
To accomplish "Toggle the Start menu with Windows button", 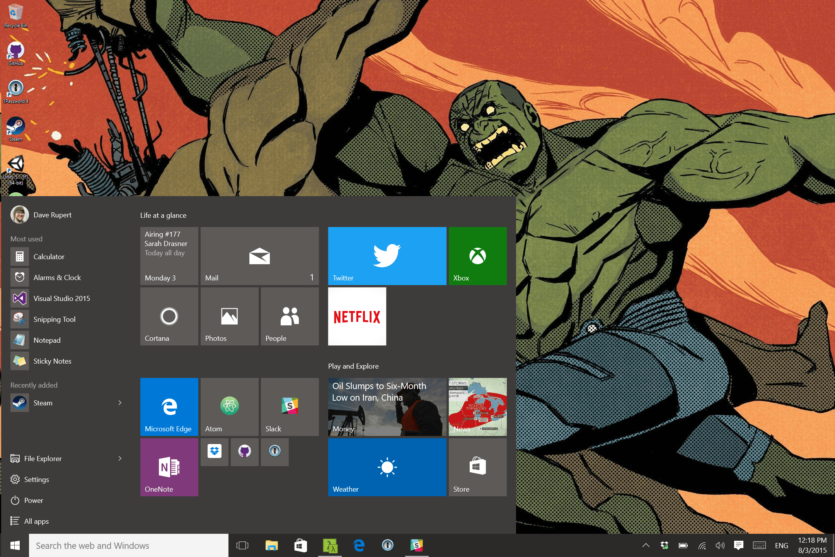I will (x=15, y=545).
